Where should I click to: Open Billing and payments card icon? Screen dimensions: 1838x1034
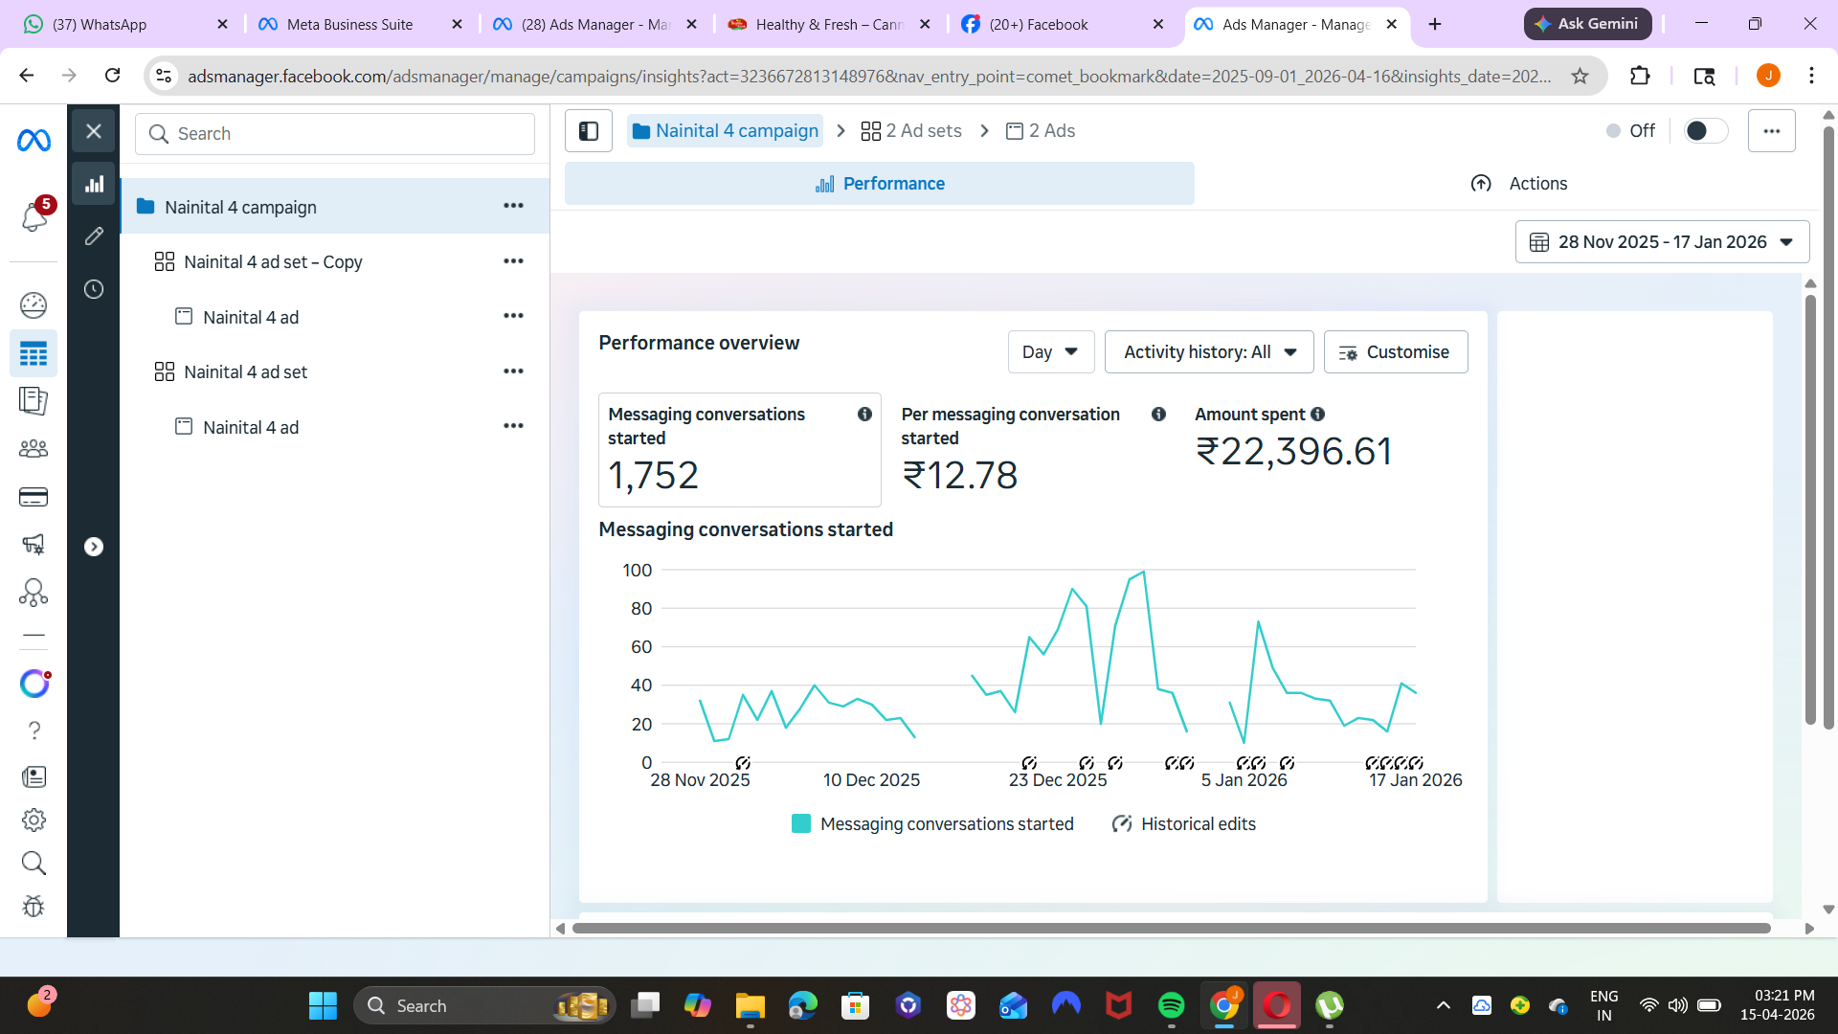pyautogui.click(x=34, y=497)
